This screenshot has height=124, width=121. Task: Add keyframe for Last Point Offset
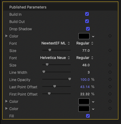[x=110, y=86]
